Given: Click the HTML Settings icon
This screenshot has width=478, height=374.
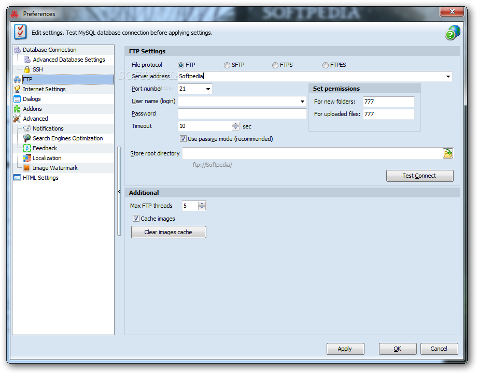Looking at the screenshot, I should [18, 178].
